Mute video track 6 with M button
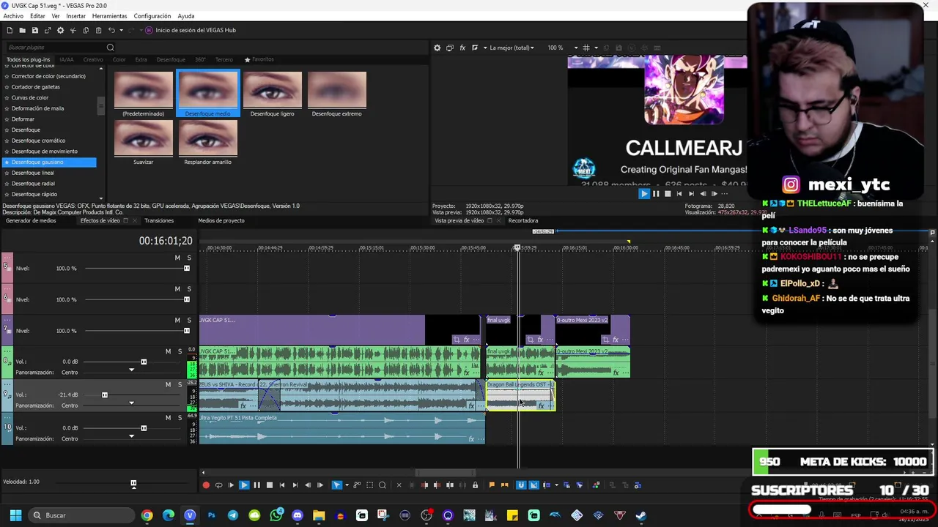938x527 pixels. [x=177, y=289]
